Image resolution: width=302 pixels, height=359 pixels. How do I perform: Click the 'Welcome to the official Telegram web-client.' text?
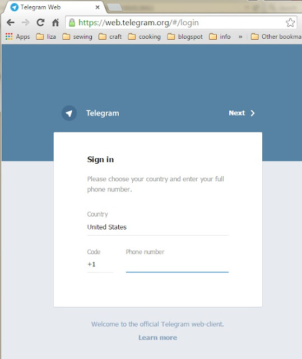tap(157, 324)
